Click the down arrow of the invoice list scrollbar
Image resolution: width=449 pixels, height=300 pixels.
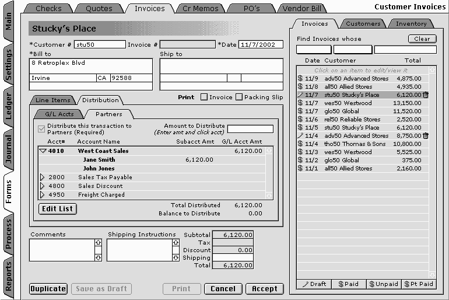point(432,275)
